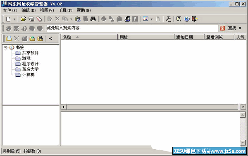
Task: Click the delete X in tree toolbar
Action: click(x=17, y=38)
